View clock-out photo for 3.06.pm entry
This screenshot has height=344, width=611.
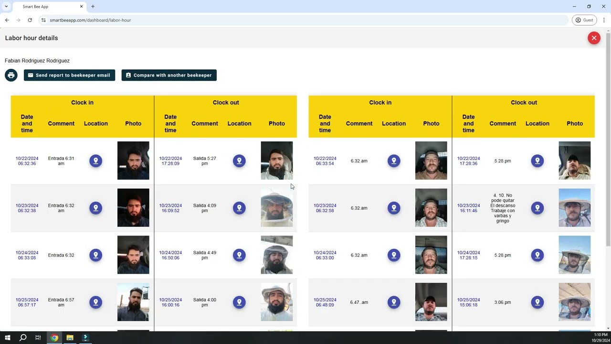[x=575, y=302]
